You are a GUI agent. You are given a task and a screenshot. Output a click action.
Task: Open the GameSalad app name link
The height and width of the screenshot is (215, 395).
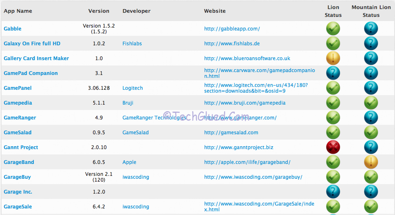[x=18, y=133]
